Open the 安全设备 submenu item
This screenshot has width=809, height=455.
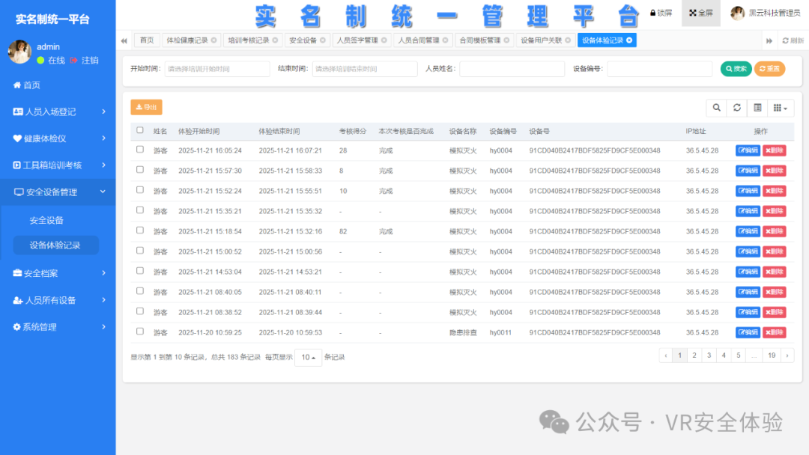(x=46, y=221)
